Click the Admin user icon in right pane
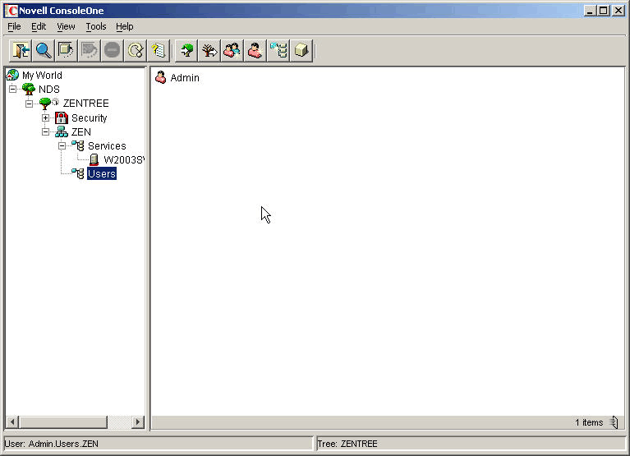630x456 pixels. coord(161,77)
